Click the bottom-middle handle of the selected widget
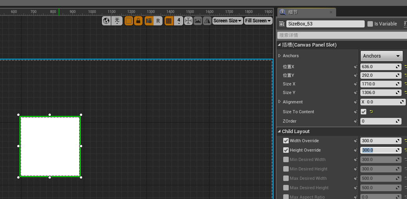This screenshot has height=199, width=407. pos(50,177)
